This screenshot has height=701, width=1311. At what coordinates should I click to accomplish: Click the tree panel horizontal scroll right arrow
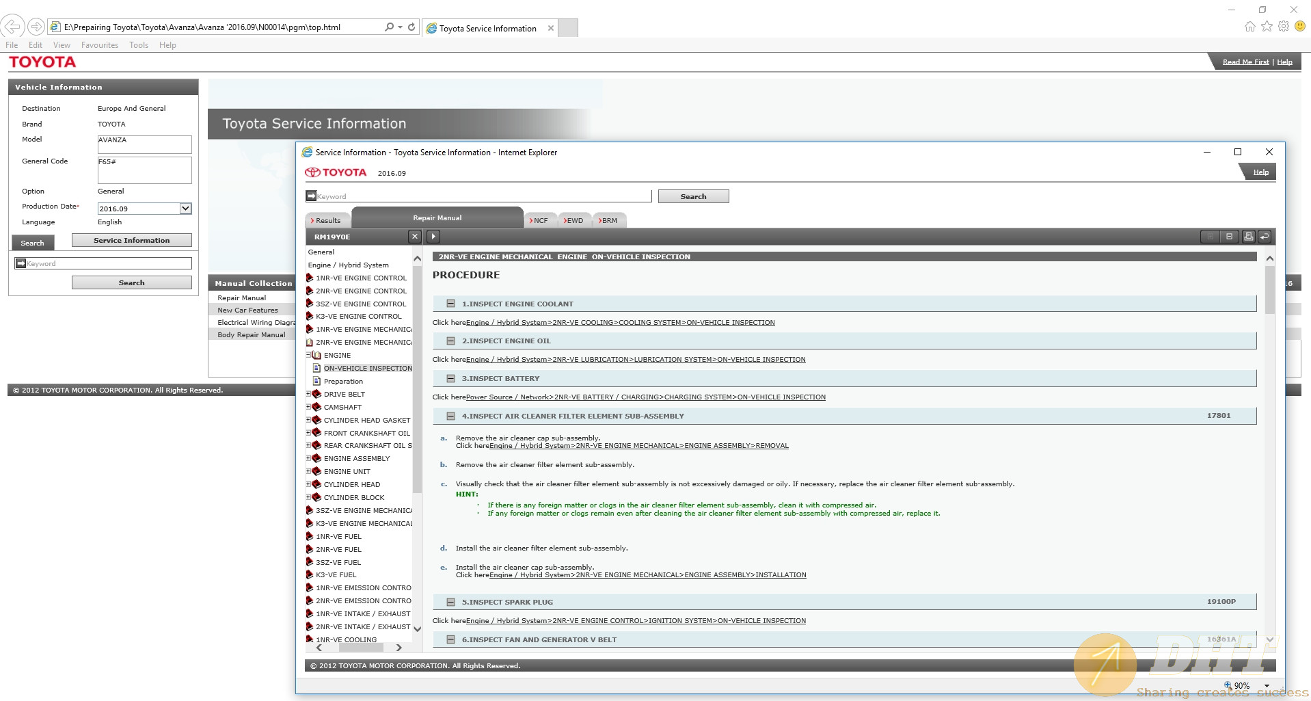[x=398, y=647]
